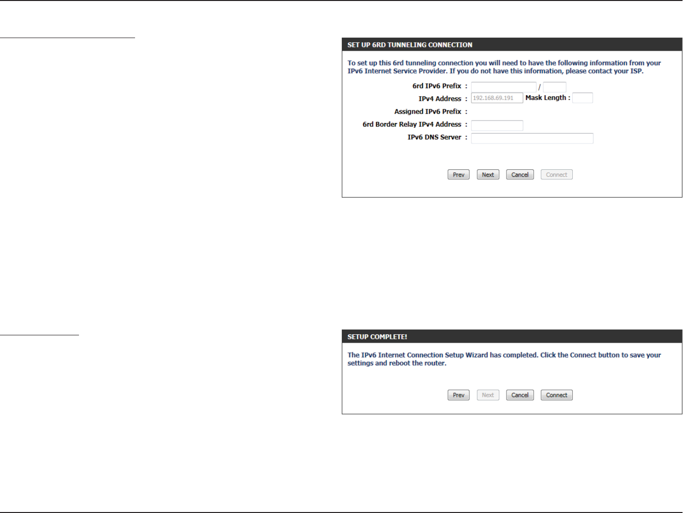The height and width of the screenshot is (513, 683).
Task: Click the SETUP COMPLETE! header text
Action: point(377,337)
